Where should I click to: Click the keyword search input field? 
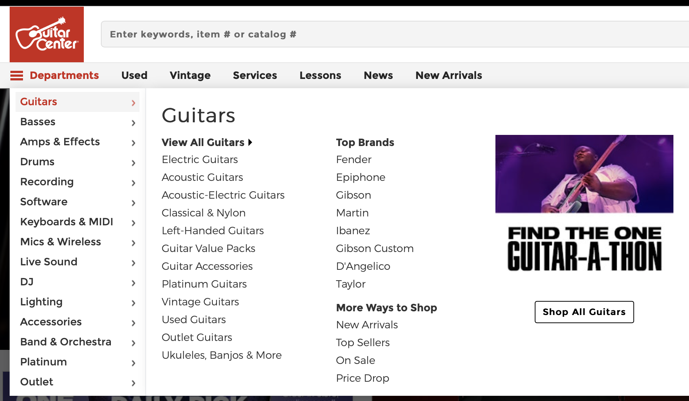click(x=395, y=34)
